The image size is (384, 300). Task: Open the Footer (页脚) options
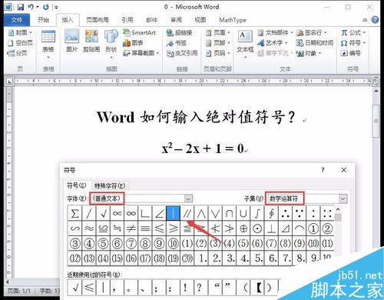click(218, 43)
